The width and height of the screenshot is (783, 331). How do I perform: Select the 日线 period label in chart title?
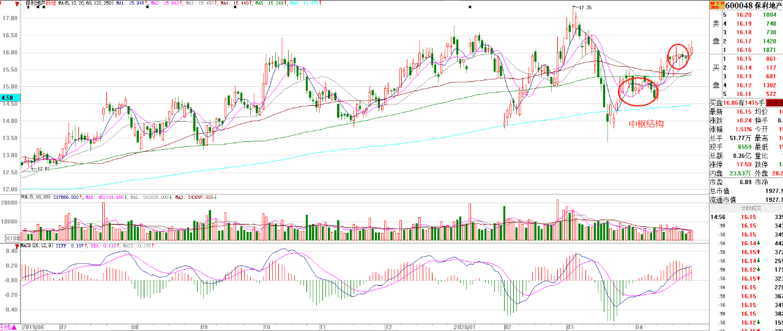click(52, 3)
